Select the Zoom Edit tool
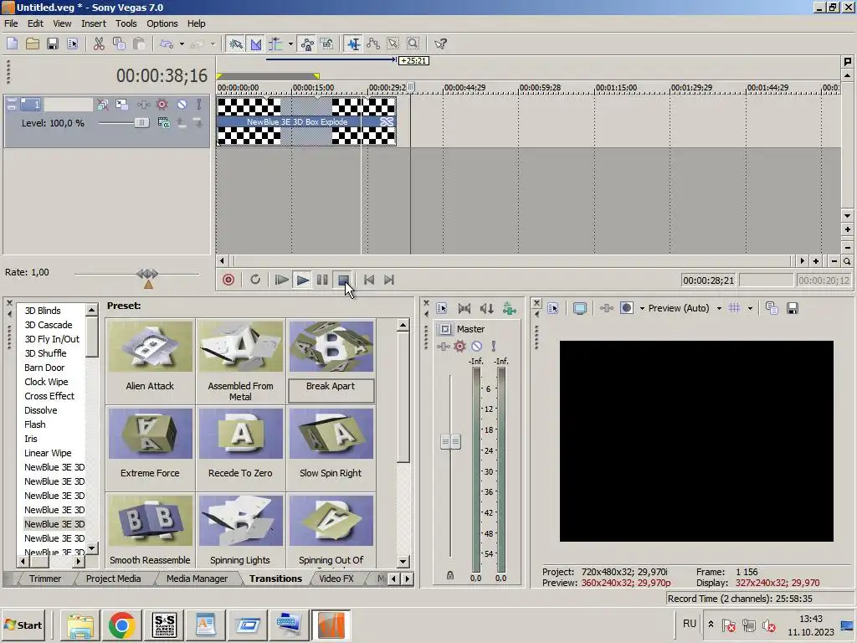857x643 pixels. (413, 44)
